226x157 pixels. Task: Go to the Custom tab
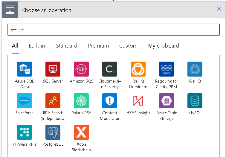128,46
